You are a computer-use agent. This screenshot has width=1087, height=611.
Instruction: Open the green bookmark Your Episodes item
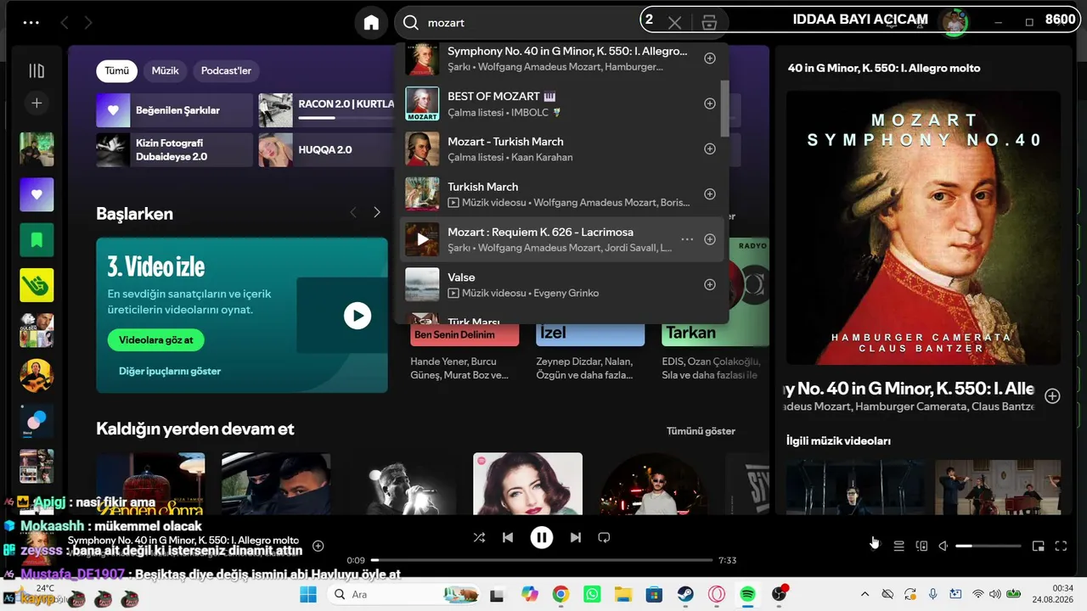click(37, 240)
